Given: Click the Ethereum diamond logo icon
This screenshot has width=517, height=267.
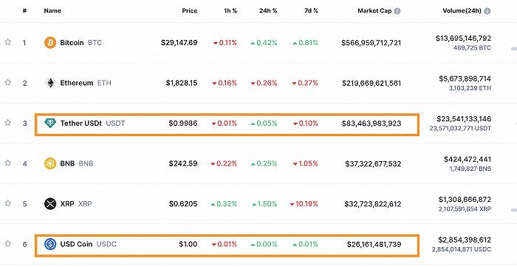Looking at the screenshot, I should (50, 83).
